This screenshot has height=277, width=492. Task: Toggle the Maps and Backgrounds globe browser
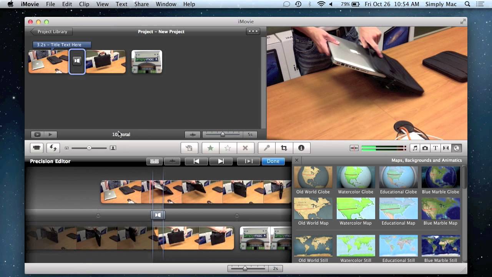click(x=456, y=148)
